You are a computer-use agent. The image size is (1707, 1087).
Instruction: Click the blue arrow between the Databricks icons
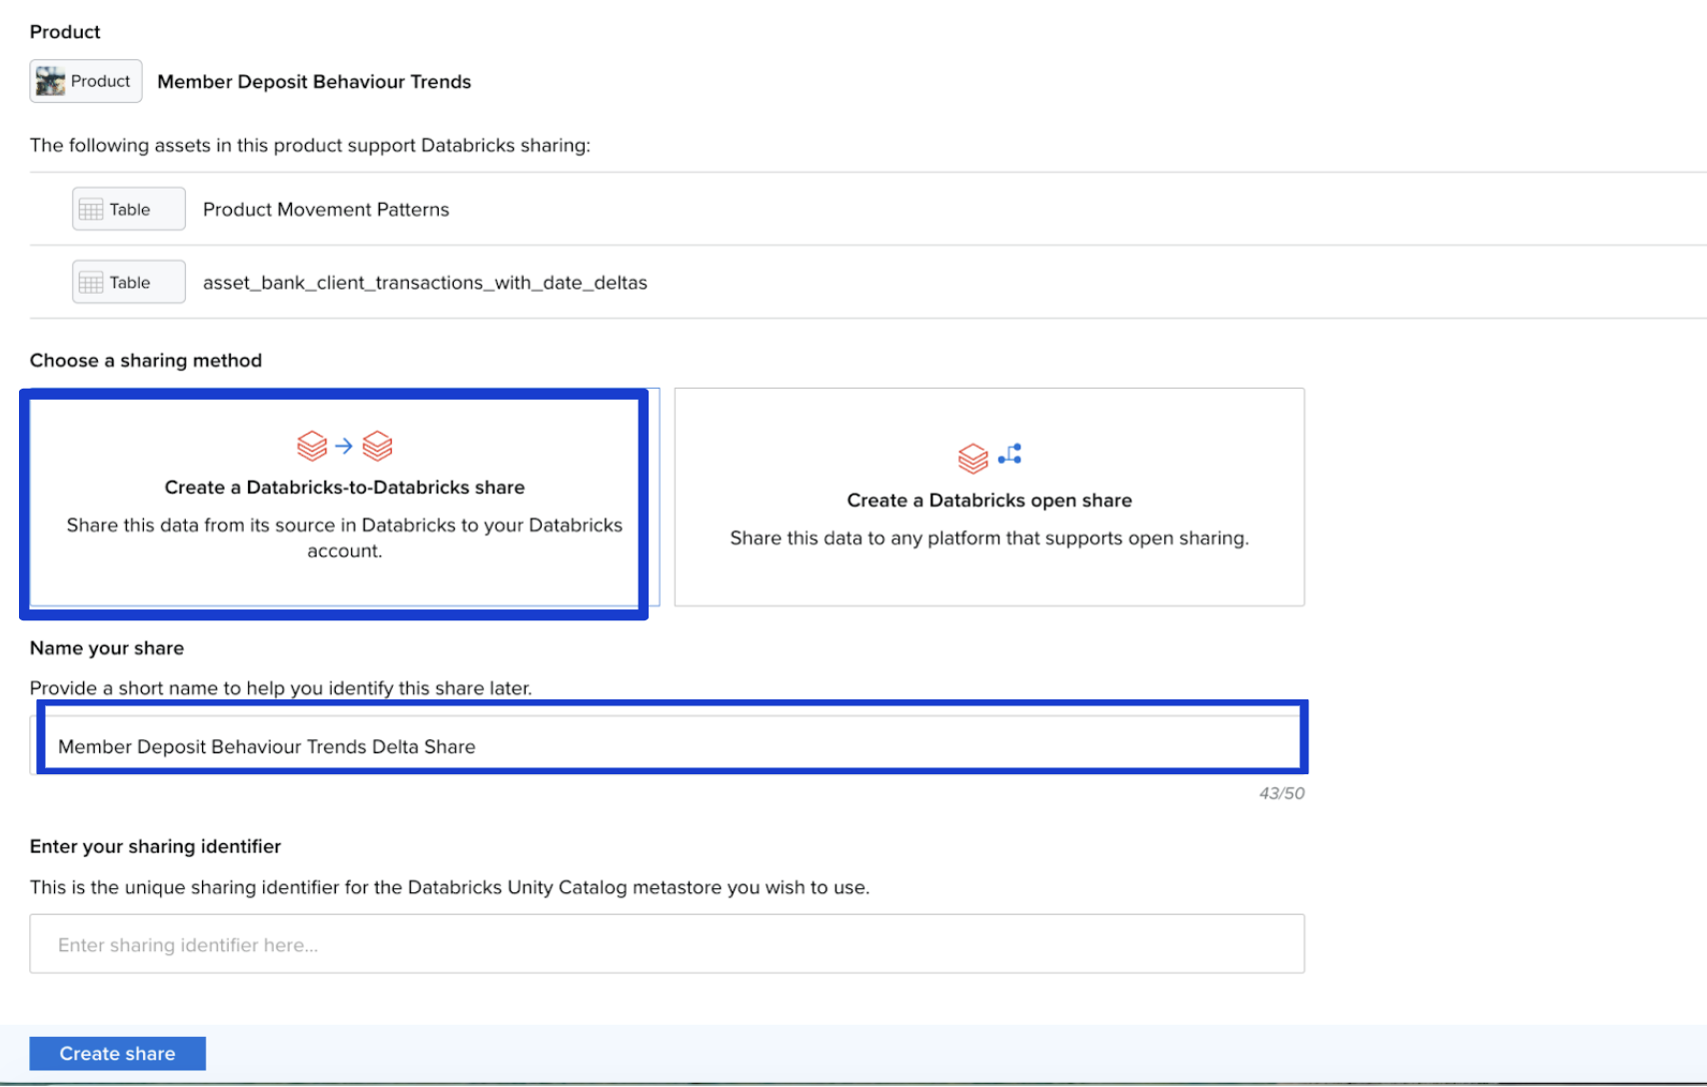pos(344,446)
